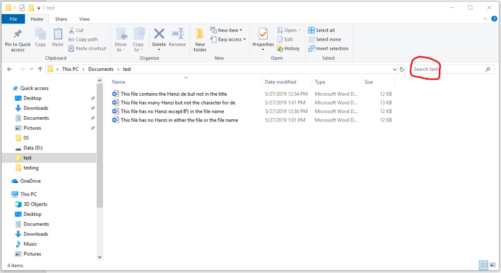Switch to the Home ribbon tab

pos(37,19)
